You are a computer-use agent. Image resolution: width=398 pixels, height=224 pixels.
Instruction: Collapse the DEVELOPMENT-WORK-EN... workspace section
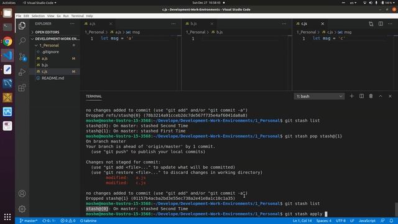pyautogui.click(x=55, y=39)
